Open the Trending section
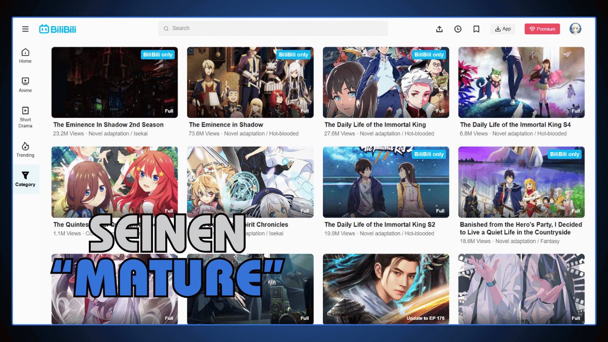This screenshot has width=608, height=342. click(25, 150)
